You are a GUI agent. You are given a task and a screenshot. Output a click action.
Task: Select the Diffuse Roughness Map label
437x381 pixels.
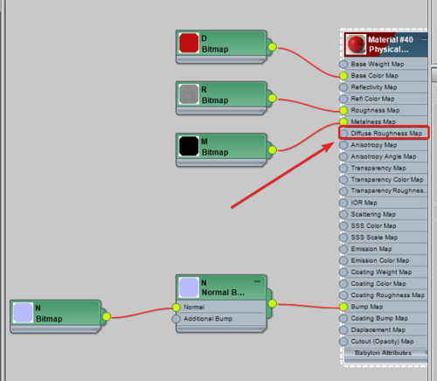pyautogui.click(x=386, y=134)
